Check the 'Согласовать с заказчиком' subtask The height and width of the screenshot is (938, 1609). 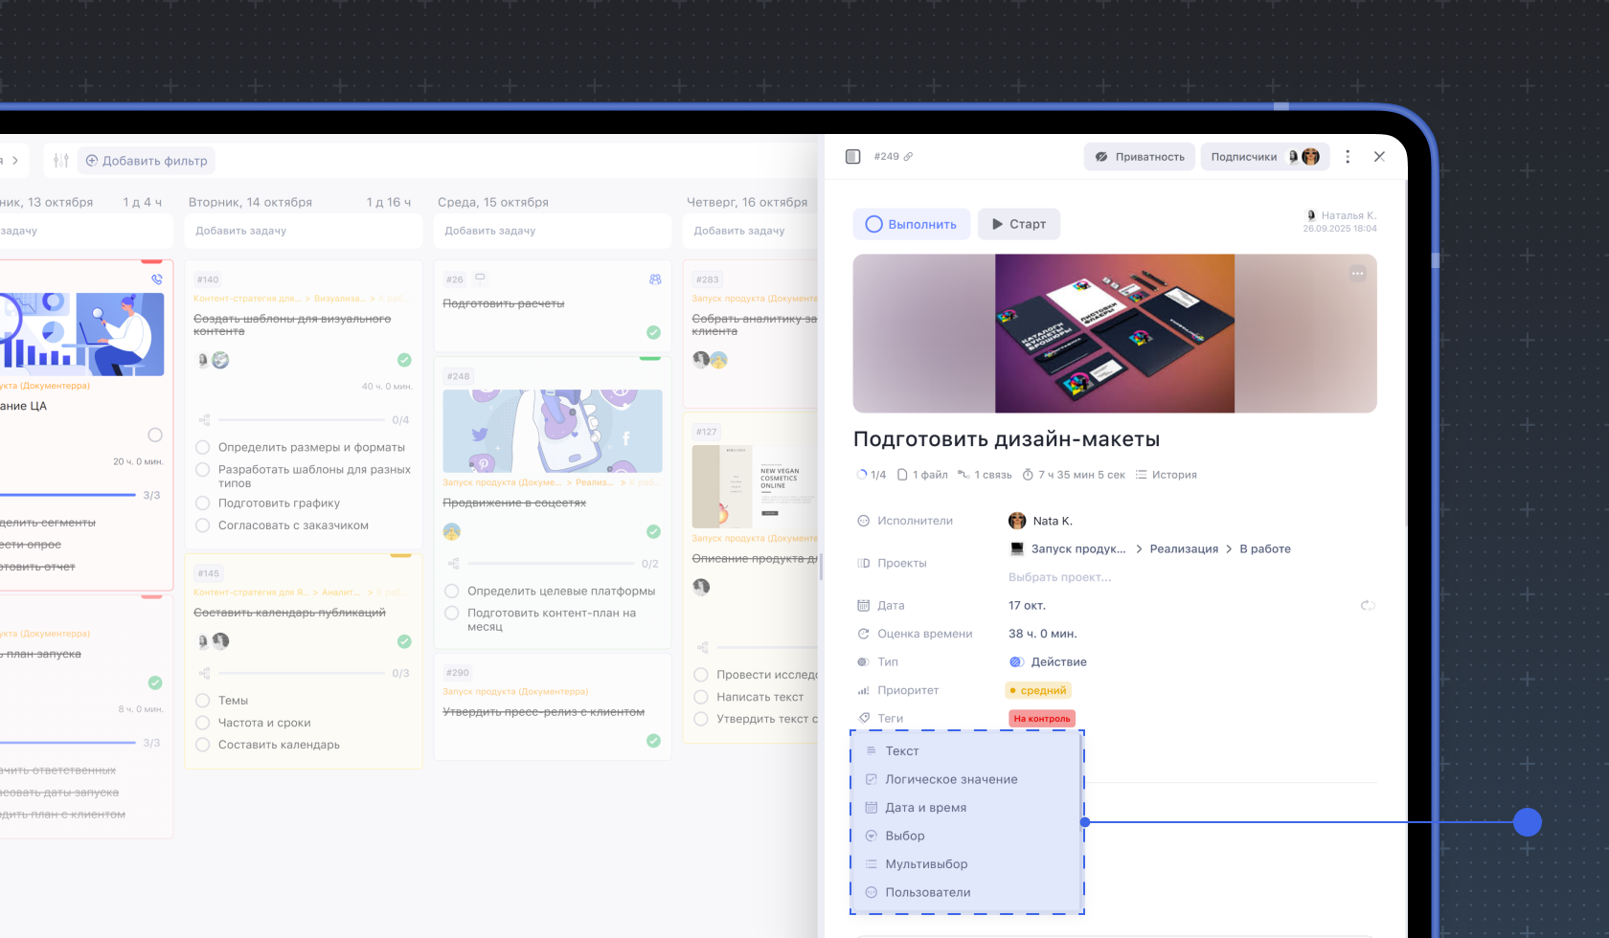[x=203, y=525]
